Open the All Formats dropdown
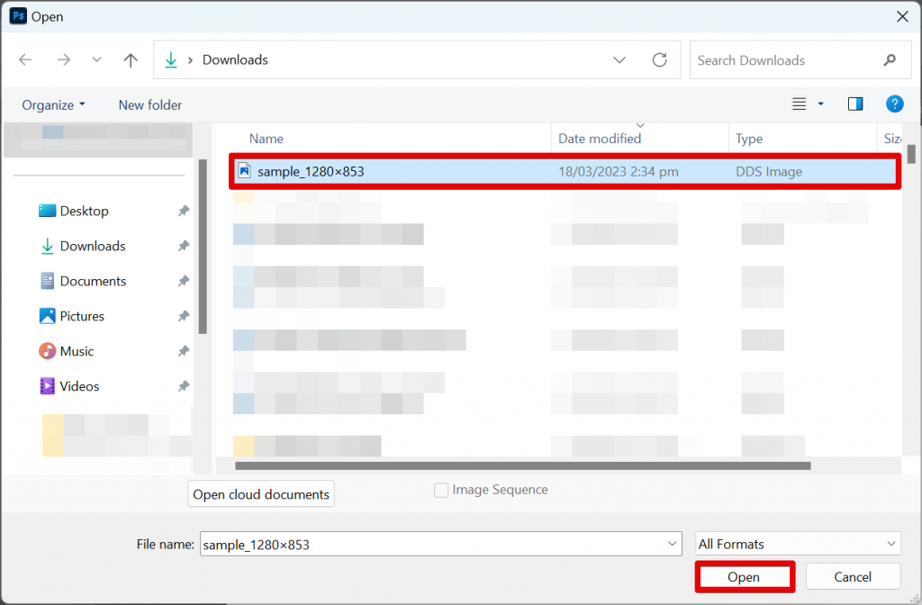This screenshot has width=922, height=605. tap(797, 544)
